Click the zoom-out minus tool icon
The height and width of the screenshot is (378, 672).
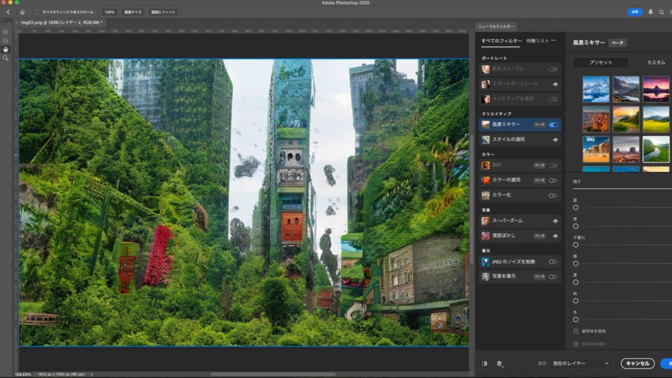pyautogui.click(x=5, y=40)
